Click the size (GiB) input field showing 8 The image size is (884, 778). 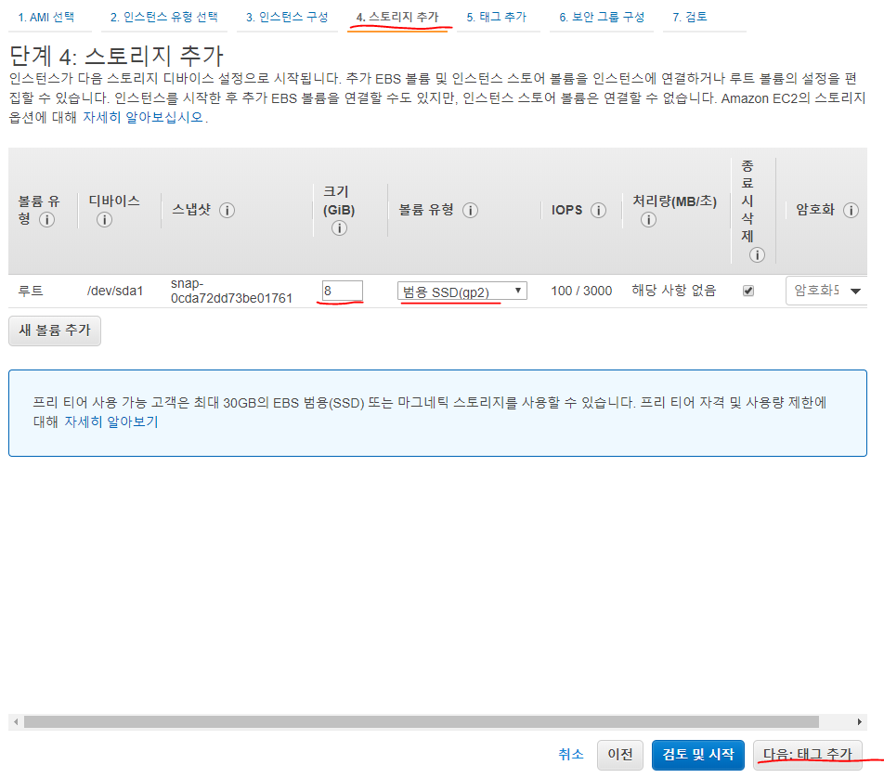[x=343, y=291]
